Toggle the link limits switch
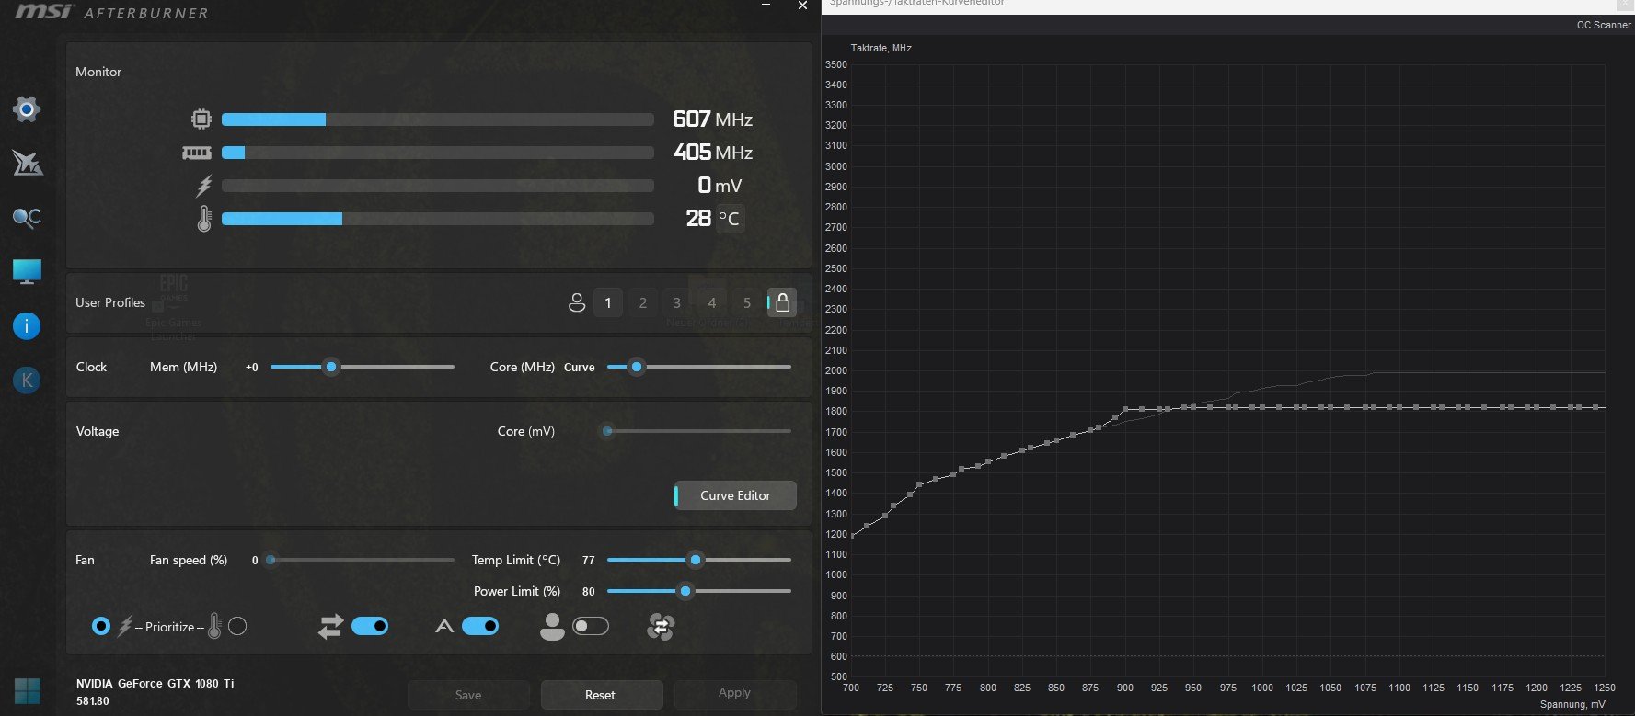The width and height of the screenshot is (1635, 716). pyautogui.click(x=370, y=626)
